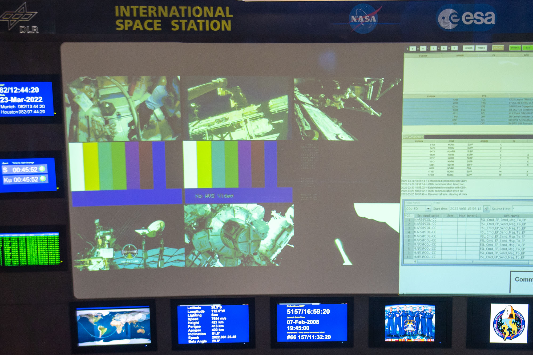The width and height of the screenshot is (533, 355).
Task: Click the S-band green status indicator
Action: (x=42, y=169)
